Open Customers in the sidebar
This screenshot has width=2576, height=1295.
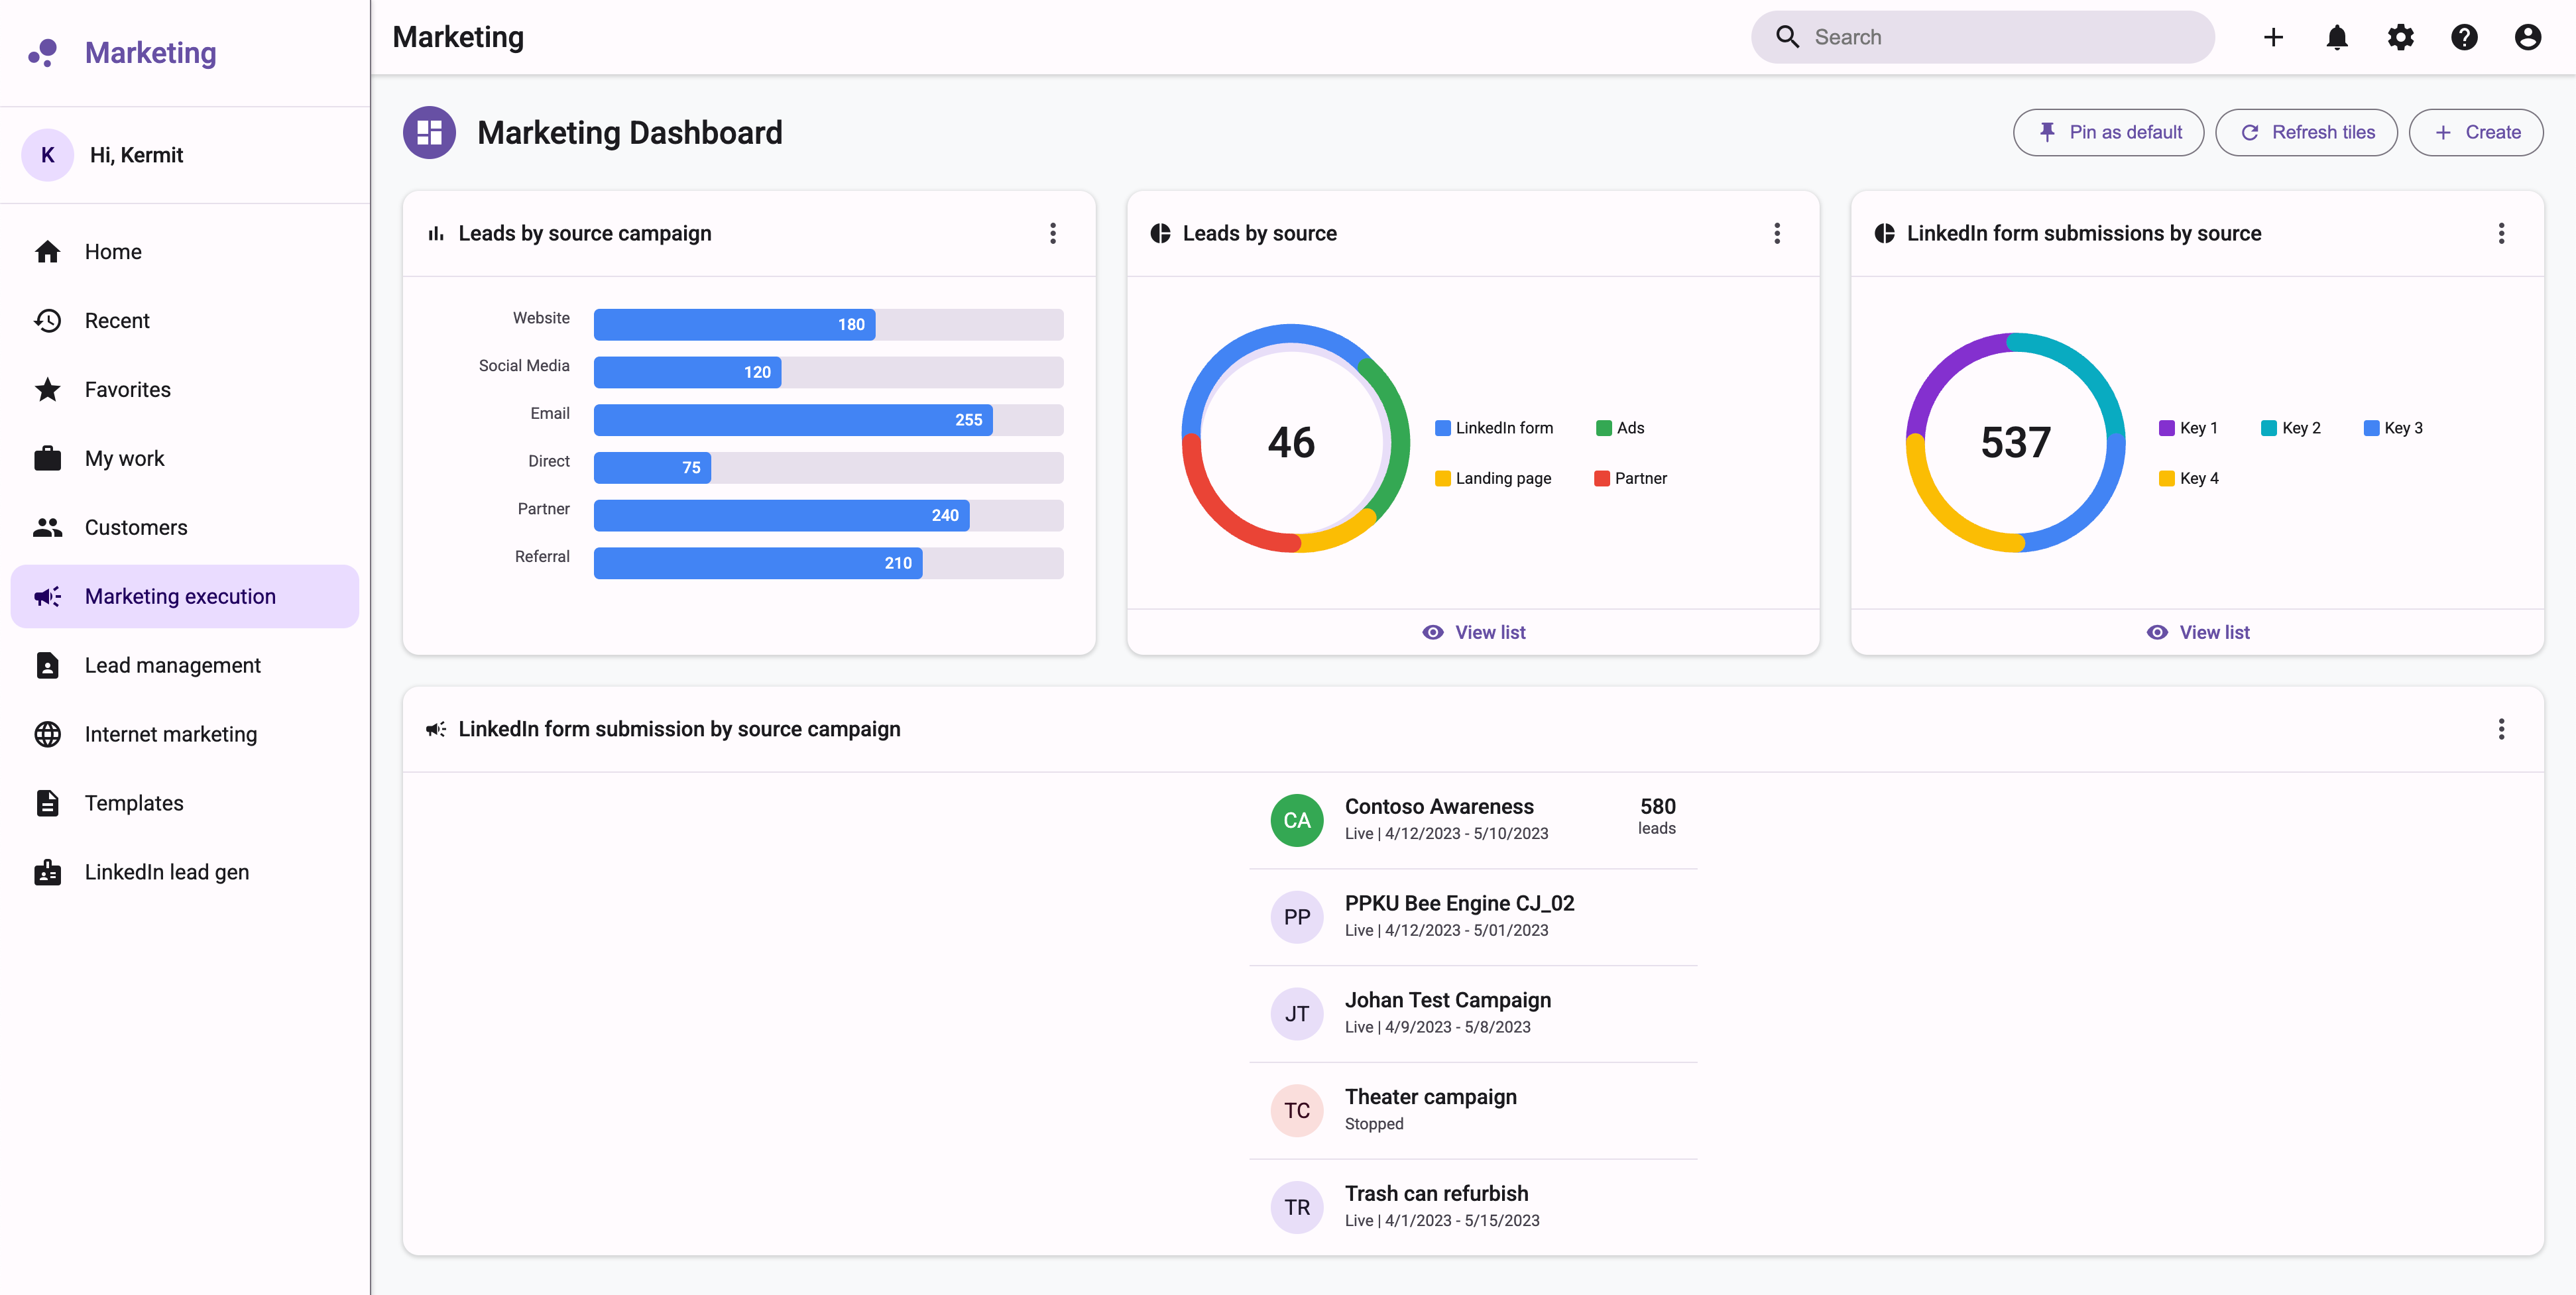point(135,527)
